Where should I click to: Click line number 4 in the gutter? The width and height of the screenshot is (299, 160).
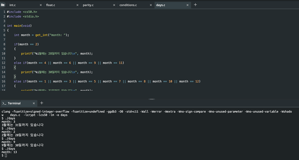pyautogui.click(x=4, y=26)
